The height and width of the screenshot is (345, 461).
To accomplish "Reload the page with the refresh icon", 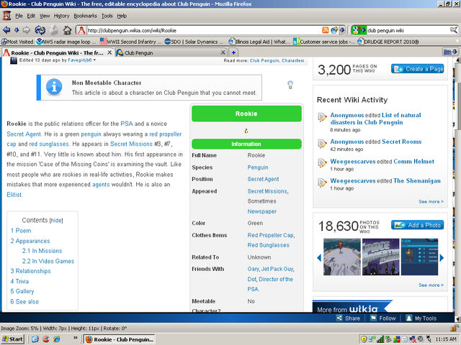I will (40, 30).
